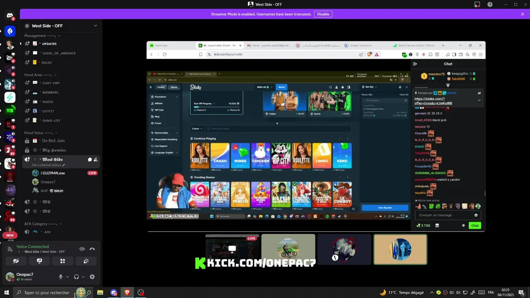
Task: Select the dirt bike avatar participant tile
Action: [288, 249]
